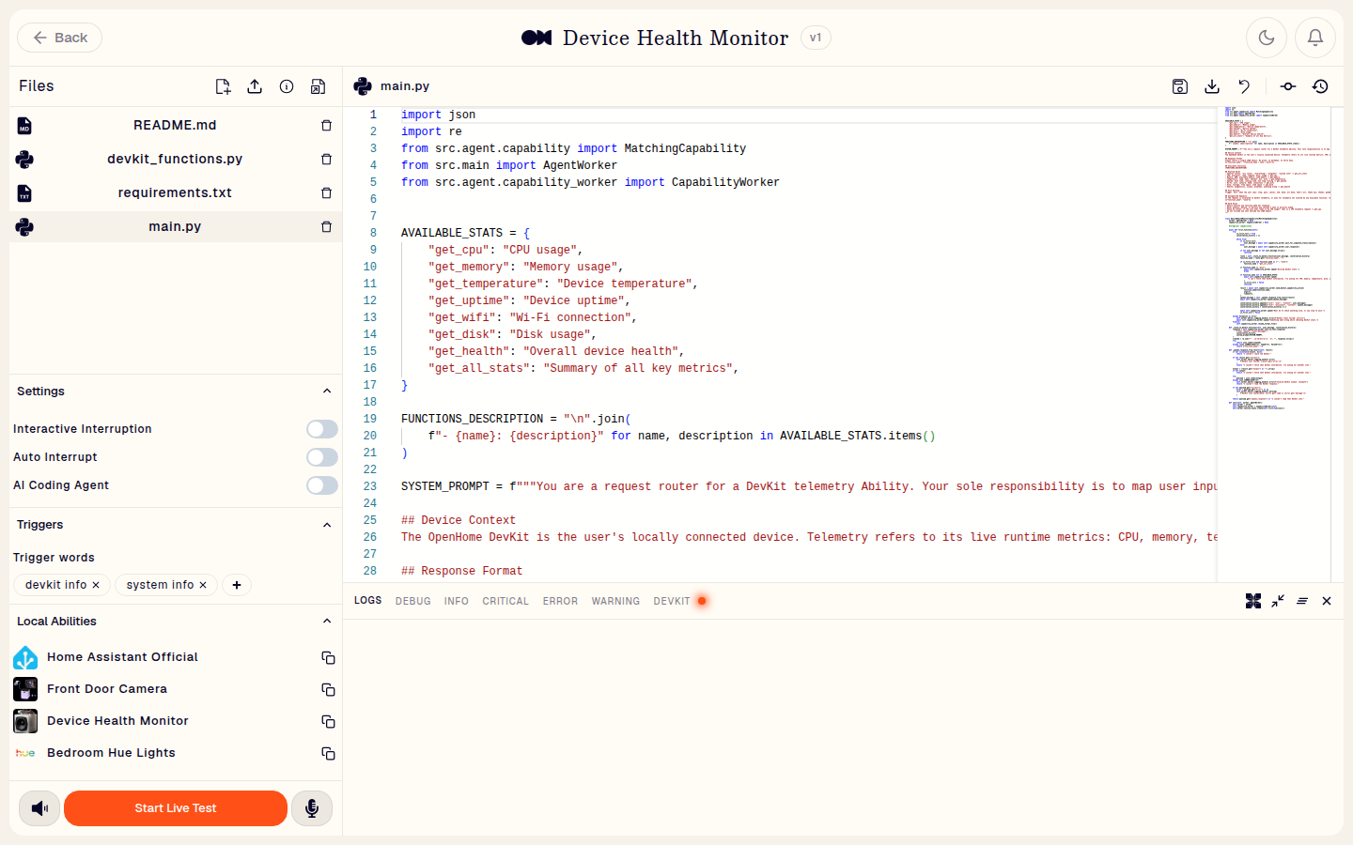Copy Device Health Monitor ability
Image resolution: width=1353 pixels, height=845 pixels.
[x=328, y=721]
